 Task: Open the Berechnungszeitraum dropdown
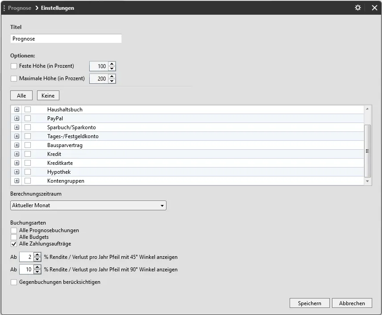pyautogui.click(x=88, y=205)
